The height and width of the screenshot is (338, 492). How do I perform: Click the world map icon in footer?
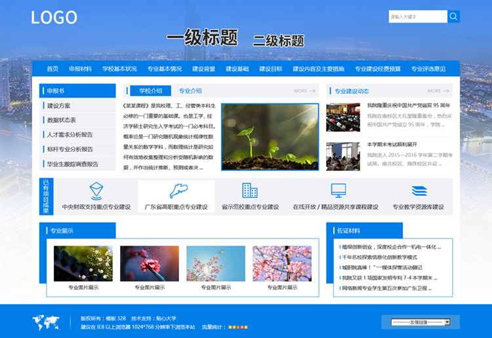[x=45, y=322]
